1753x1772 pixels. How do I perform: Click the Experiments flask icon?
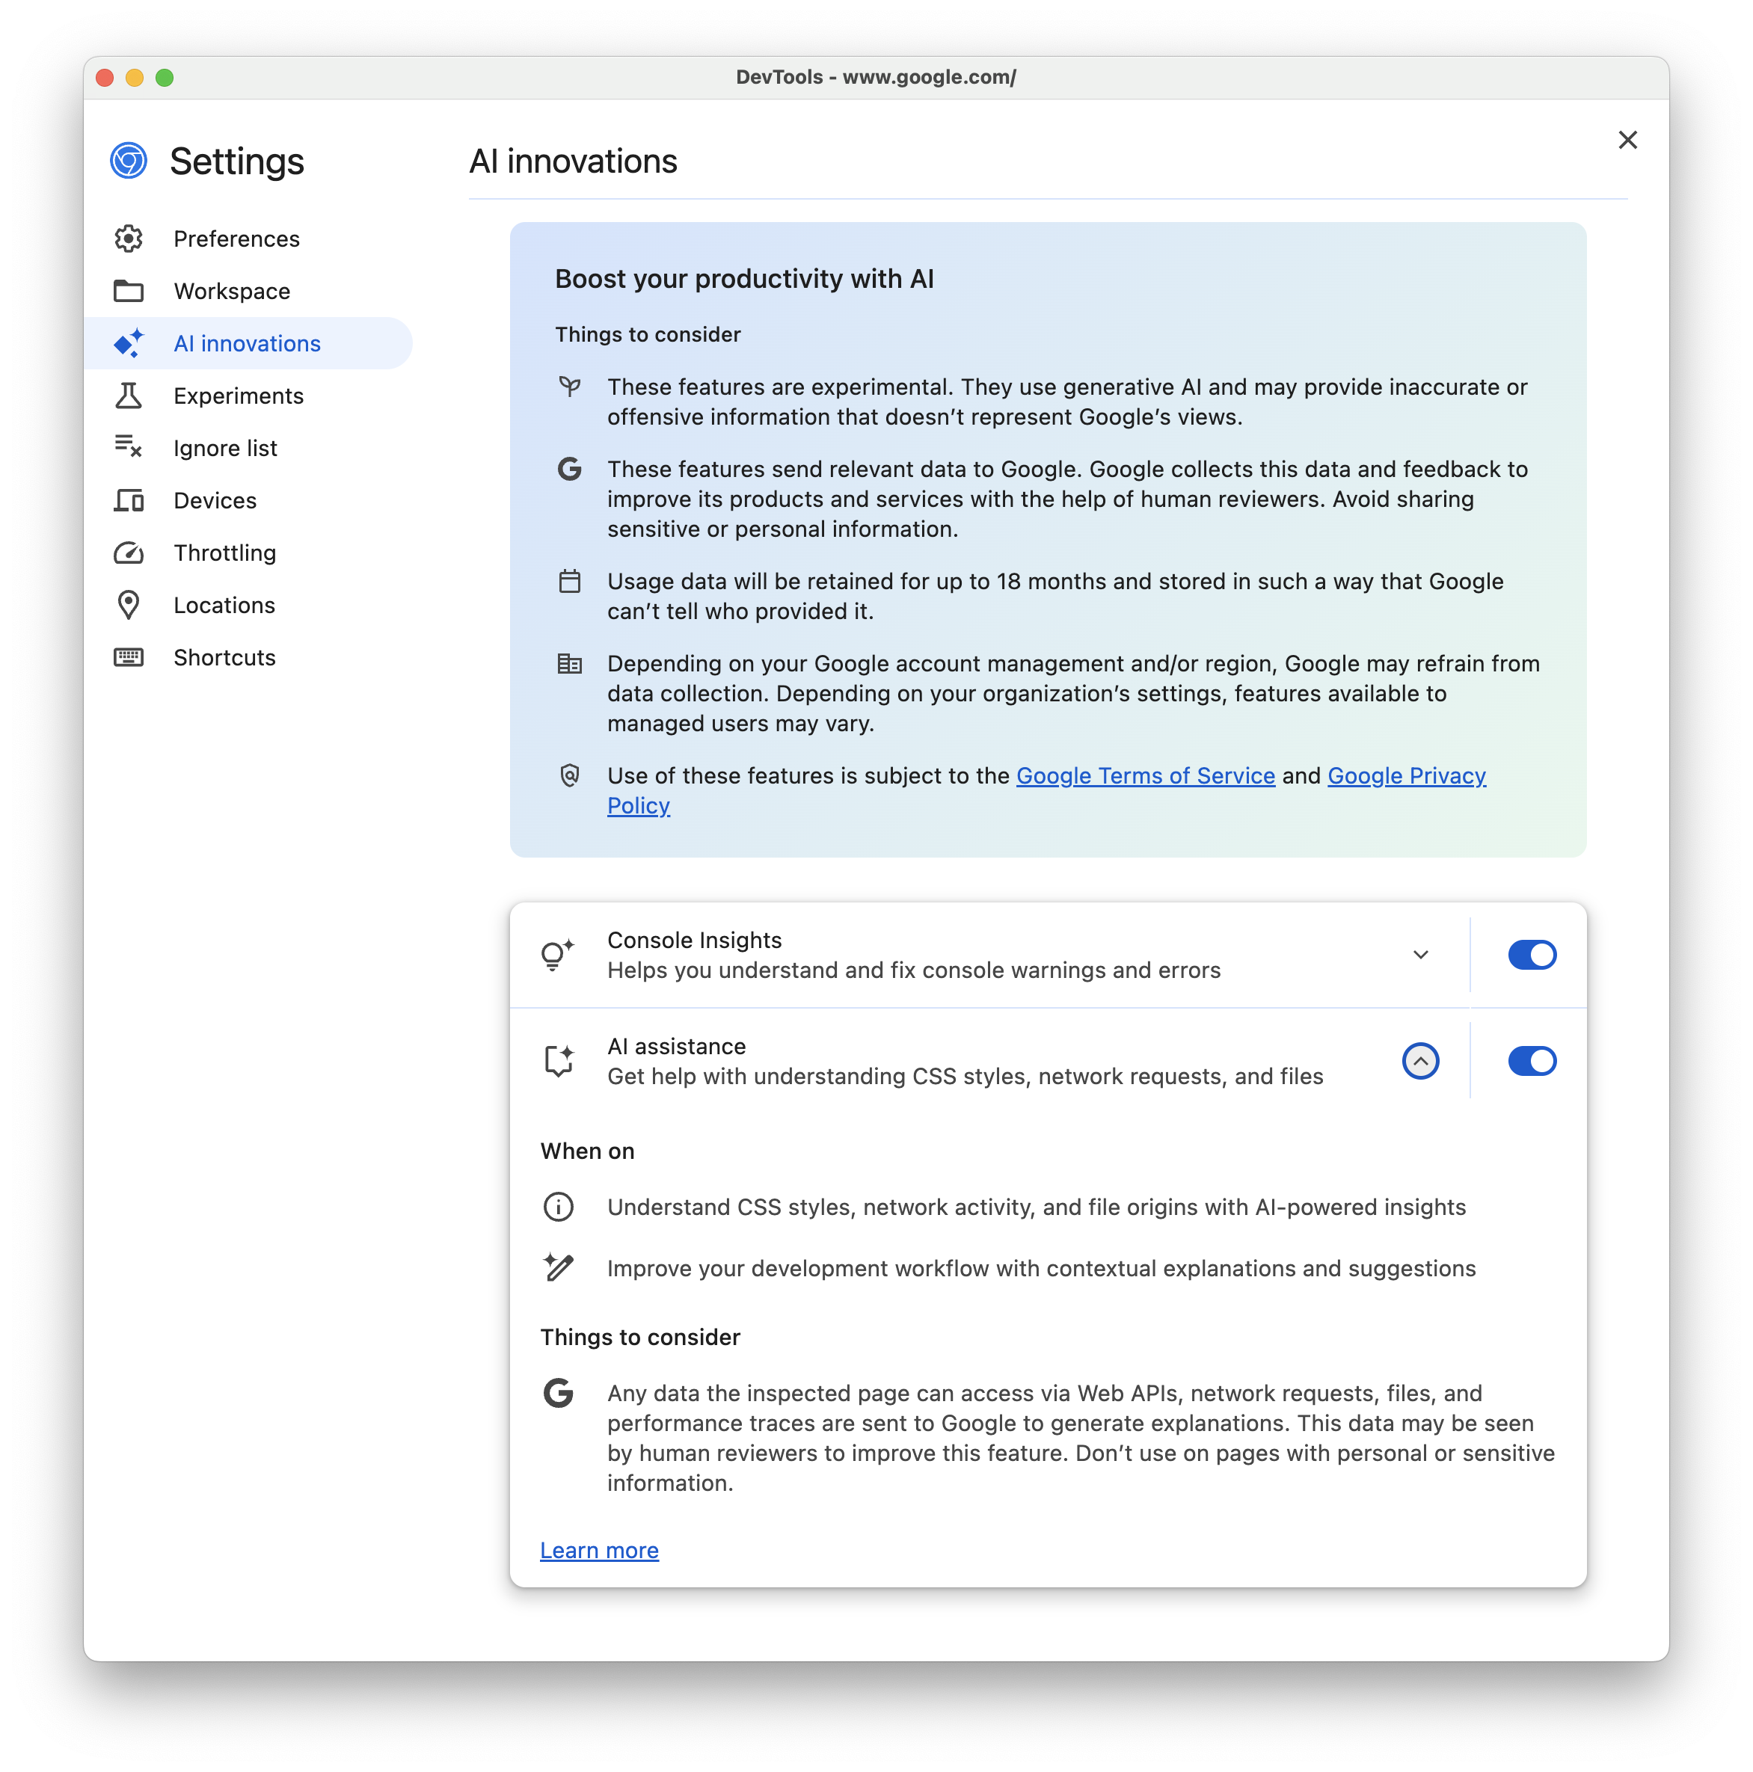[x=129, y=395]
